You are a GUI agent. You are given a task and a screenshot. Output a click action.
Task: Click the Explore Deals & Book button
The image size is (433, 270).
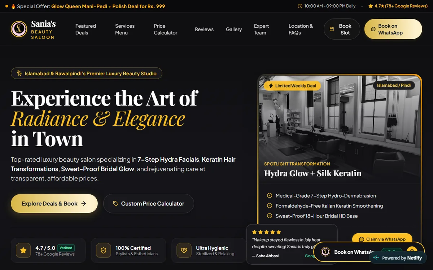pyautogui.click(x=54, y=204)
